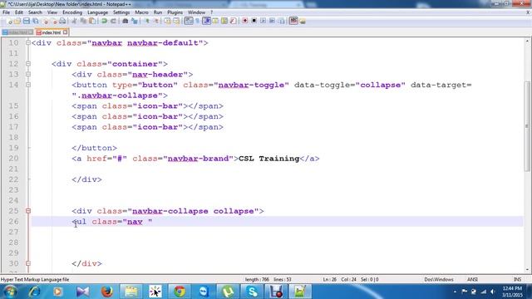Switch to the inactive first document tab
The image size is (532, 299).
click(17, 32)
